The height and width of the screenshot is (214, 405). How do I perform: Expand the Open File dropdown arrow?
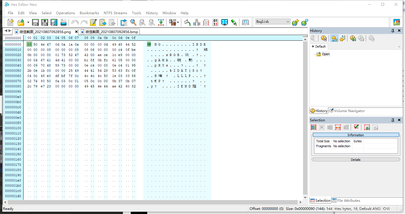pos(28,22)
